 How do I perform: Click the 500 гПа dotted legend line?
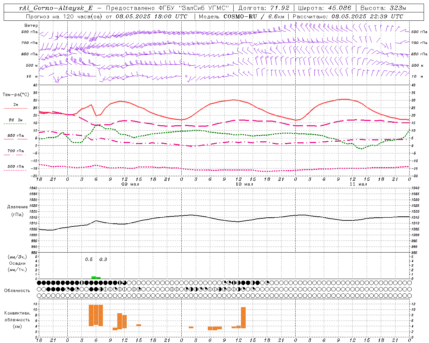pyautogui.click(x=15, y=170)
